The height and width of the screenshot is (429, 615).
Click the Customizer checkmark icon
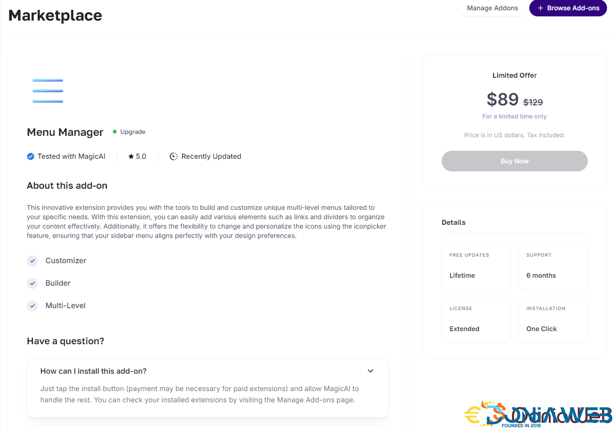[x=32, y=261]
